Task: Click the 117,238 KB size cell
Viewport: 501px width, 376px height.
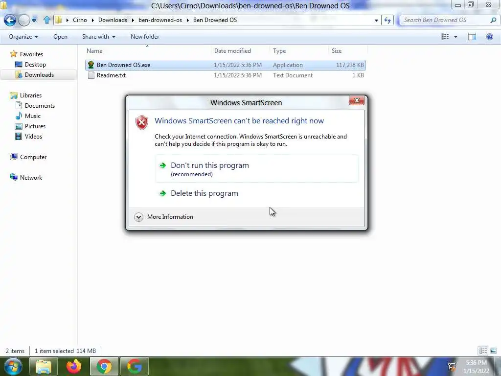Action: tap(350, 65)
